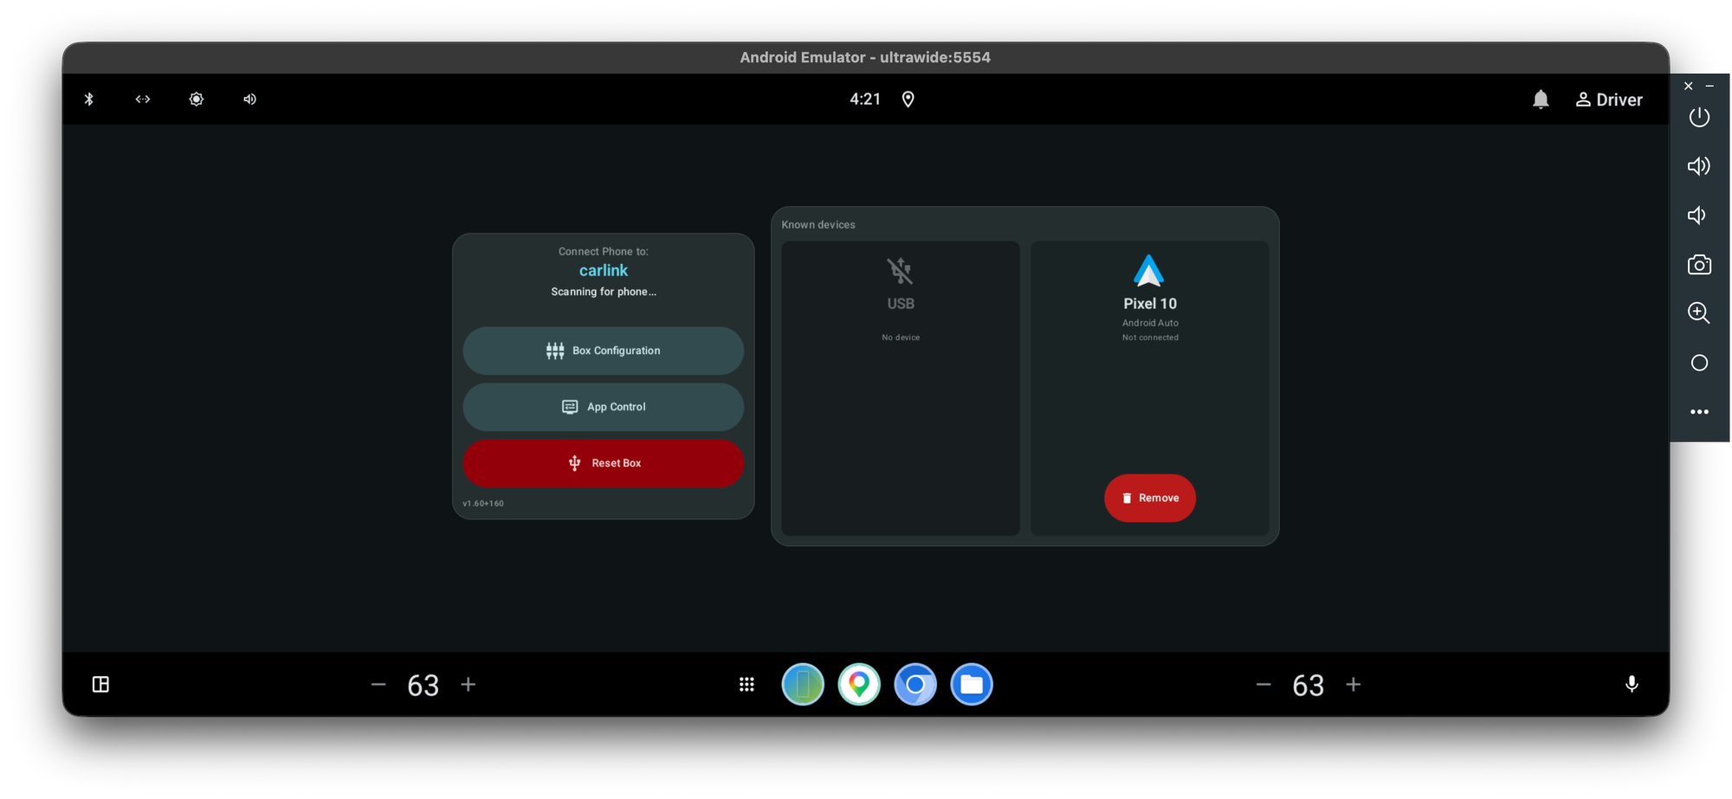
Task: Open the Driver user profile
Action: pos(1609,100)
